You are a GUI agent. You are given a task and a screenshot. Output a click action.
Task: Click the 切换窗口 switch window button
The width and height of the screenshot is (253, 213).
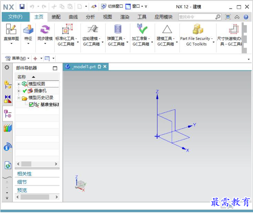tap(112, 7)
